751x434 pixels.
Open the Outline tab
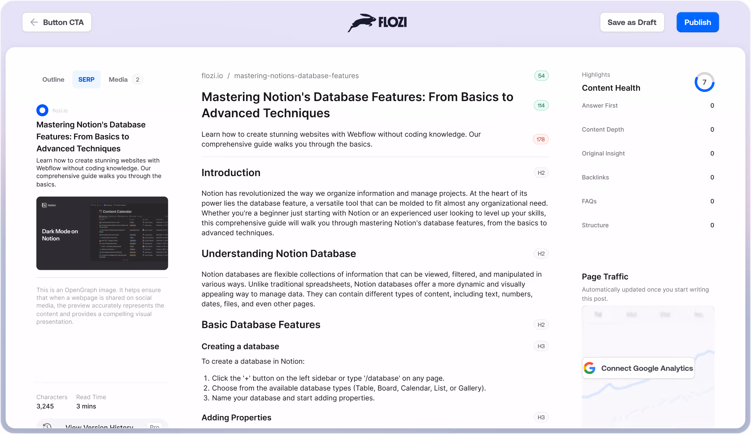tap(53, 80)
